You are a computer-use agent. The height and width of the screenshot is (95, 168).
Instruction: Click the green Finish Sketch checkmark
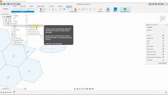tap(125, 9)
